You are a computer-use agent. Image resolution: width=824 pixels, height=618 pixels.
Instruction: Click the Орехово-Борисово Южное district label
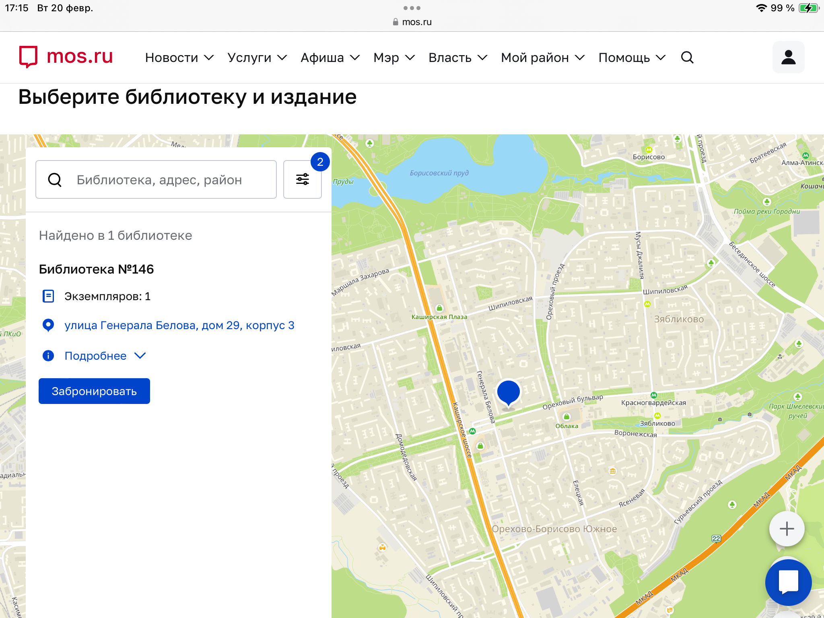click(x=554, y=529)
